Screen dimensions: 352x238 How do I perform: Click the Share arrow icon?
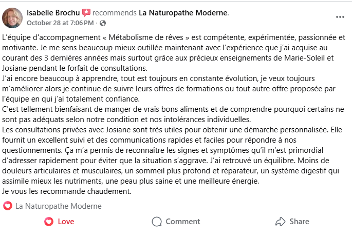(x=280, y=222)
